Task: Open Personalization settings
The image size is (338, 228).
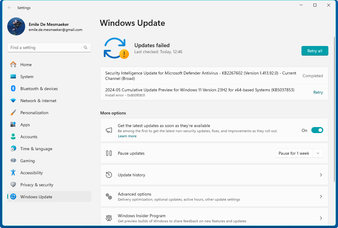Action: coord(49,113)
